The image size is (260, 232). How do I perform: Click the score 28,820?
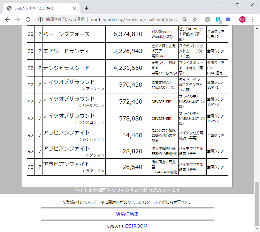[x=132, y=151]
